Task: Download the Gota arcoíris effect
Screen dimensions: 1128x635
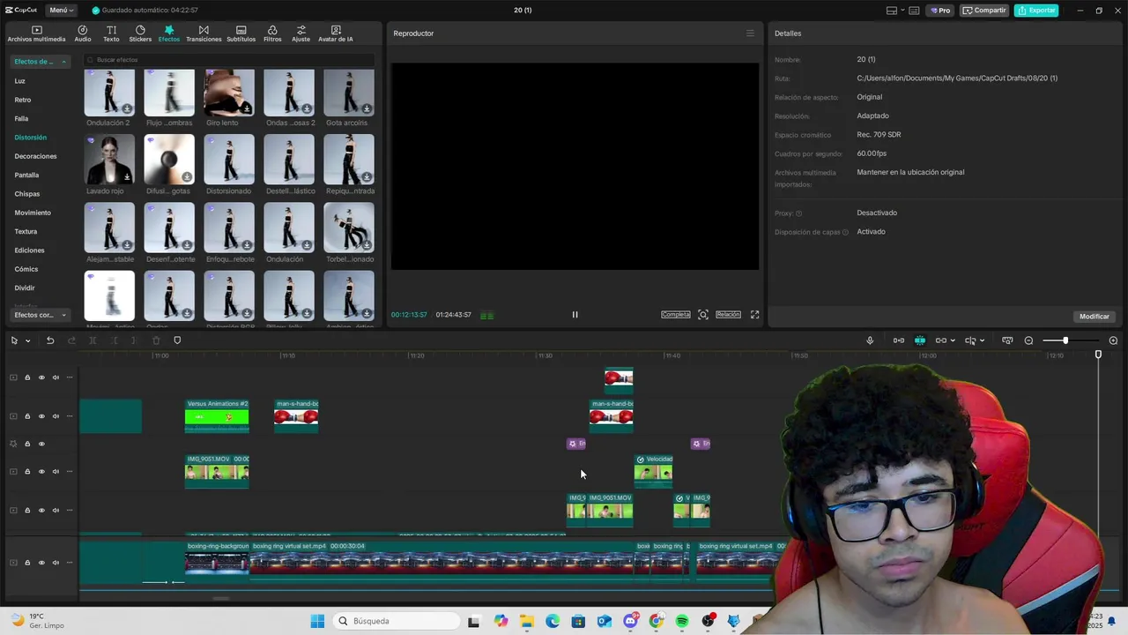Action: [367, 108]
